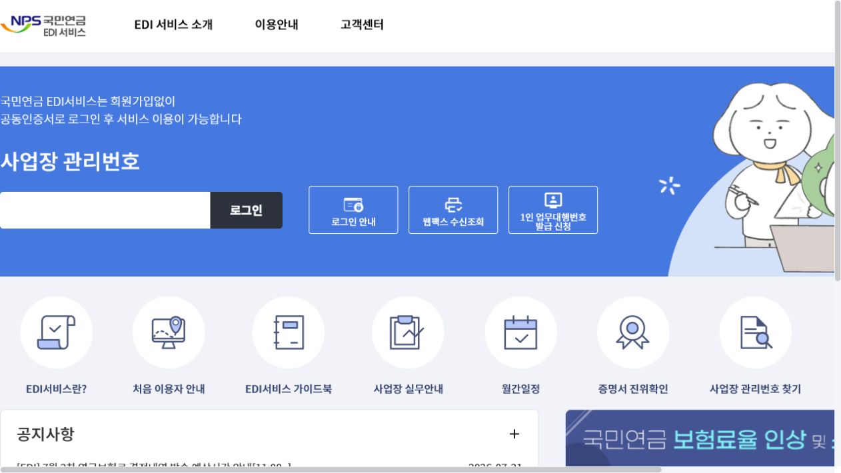
Task: Open 1인 업무대행번호 발급 신청
Action: [x=553, y=210]
